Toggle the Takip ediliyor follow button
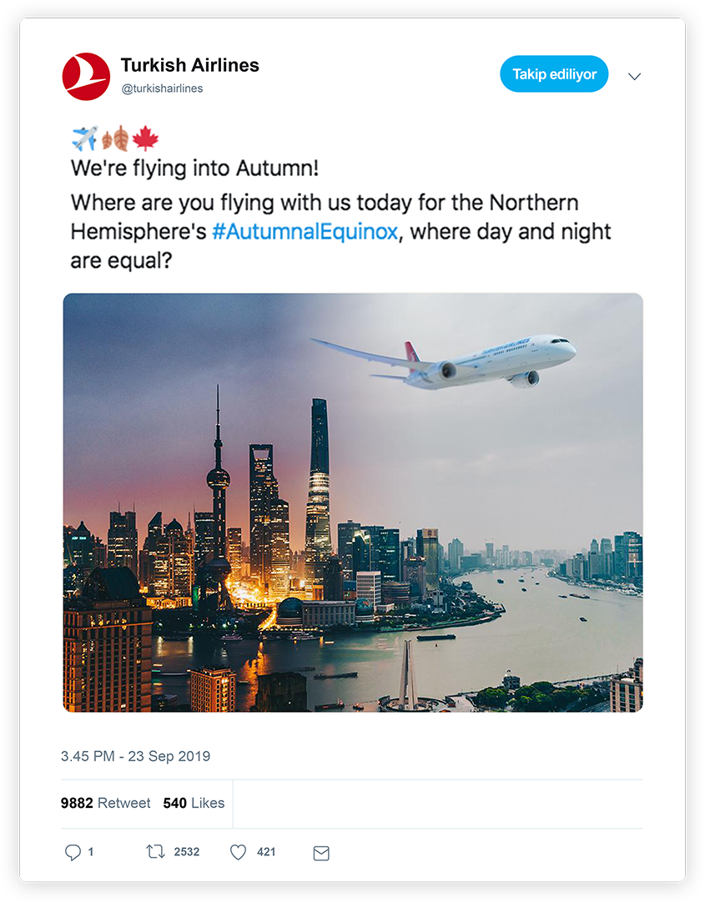The height and width of the screenshot is (903, 705). click(554, 74)
